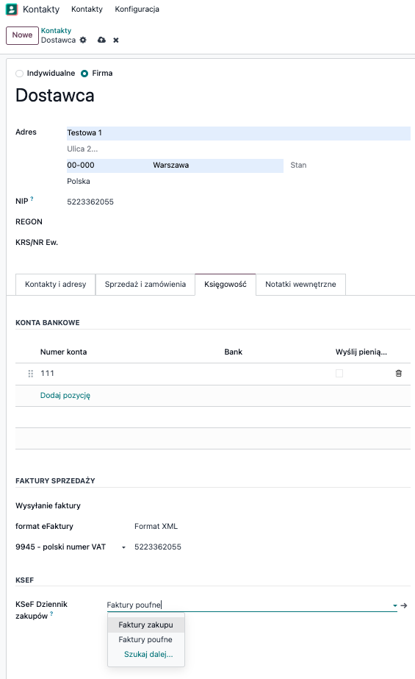
Task: Click the Kontakty app logo icon
Action: pos(12,9)
